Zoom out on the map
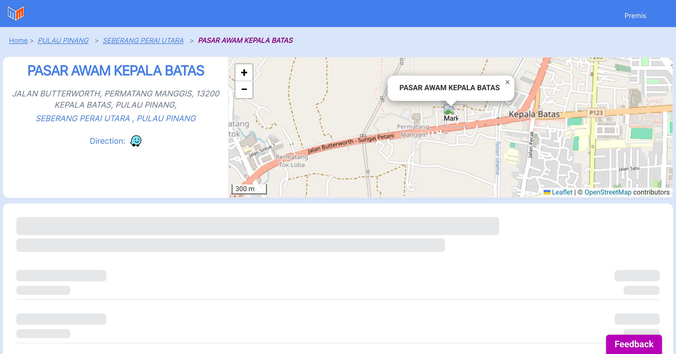676x354 pixels. tap(244, 89)
